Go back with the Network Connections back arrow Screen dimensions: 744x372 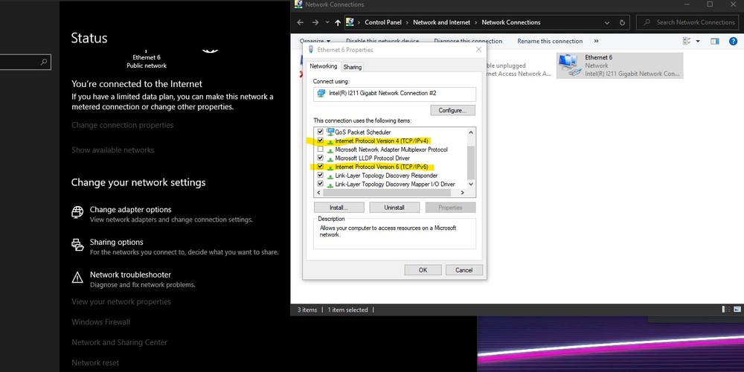pyautogui.click(x=300, y=22)
